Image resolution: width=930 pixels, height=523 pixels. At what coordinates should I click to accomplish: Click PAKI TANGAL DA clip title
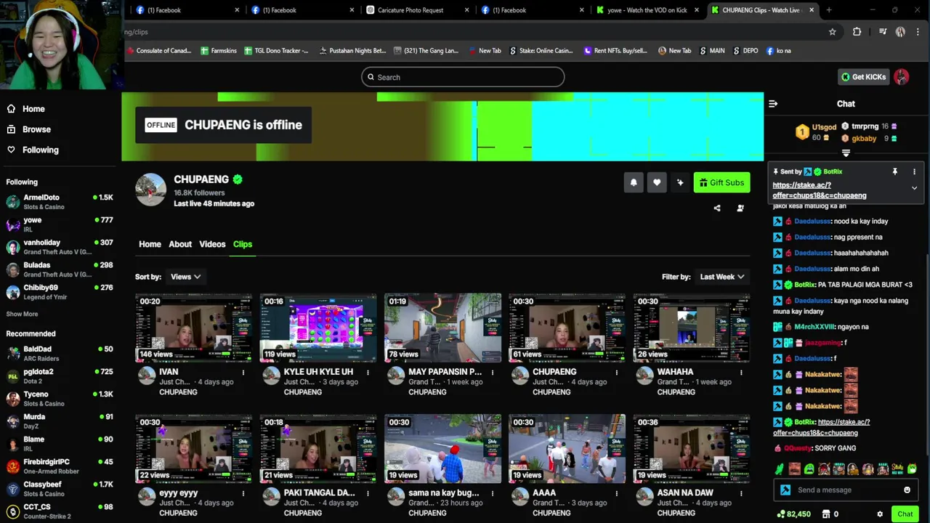pos(320,492)
